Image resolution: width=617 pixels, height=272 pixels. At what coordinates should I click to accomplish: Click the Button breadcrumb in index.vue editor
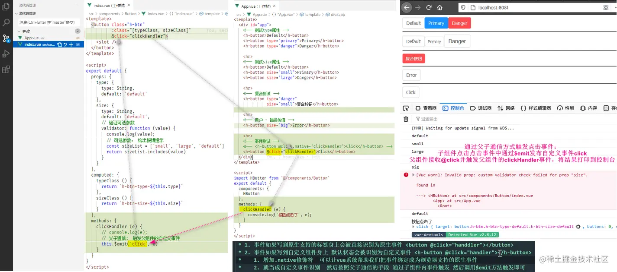click(131, 14)
